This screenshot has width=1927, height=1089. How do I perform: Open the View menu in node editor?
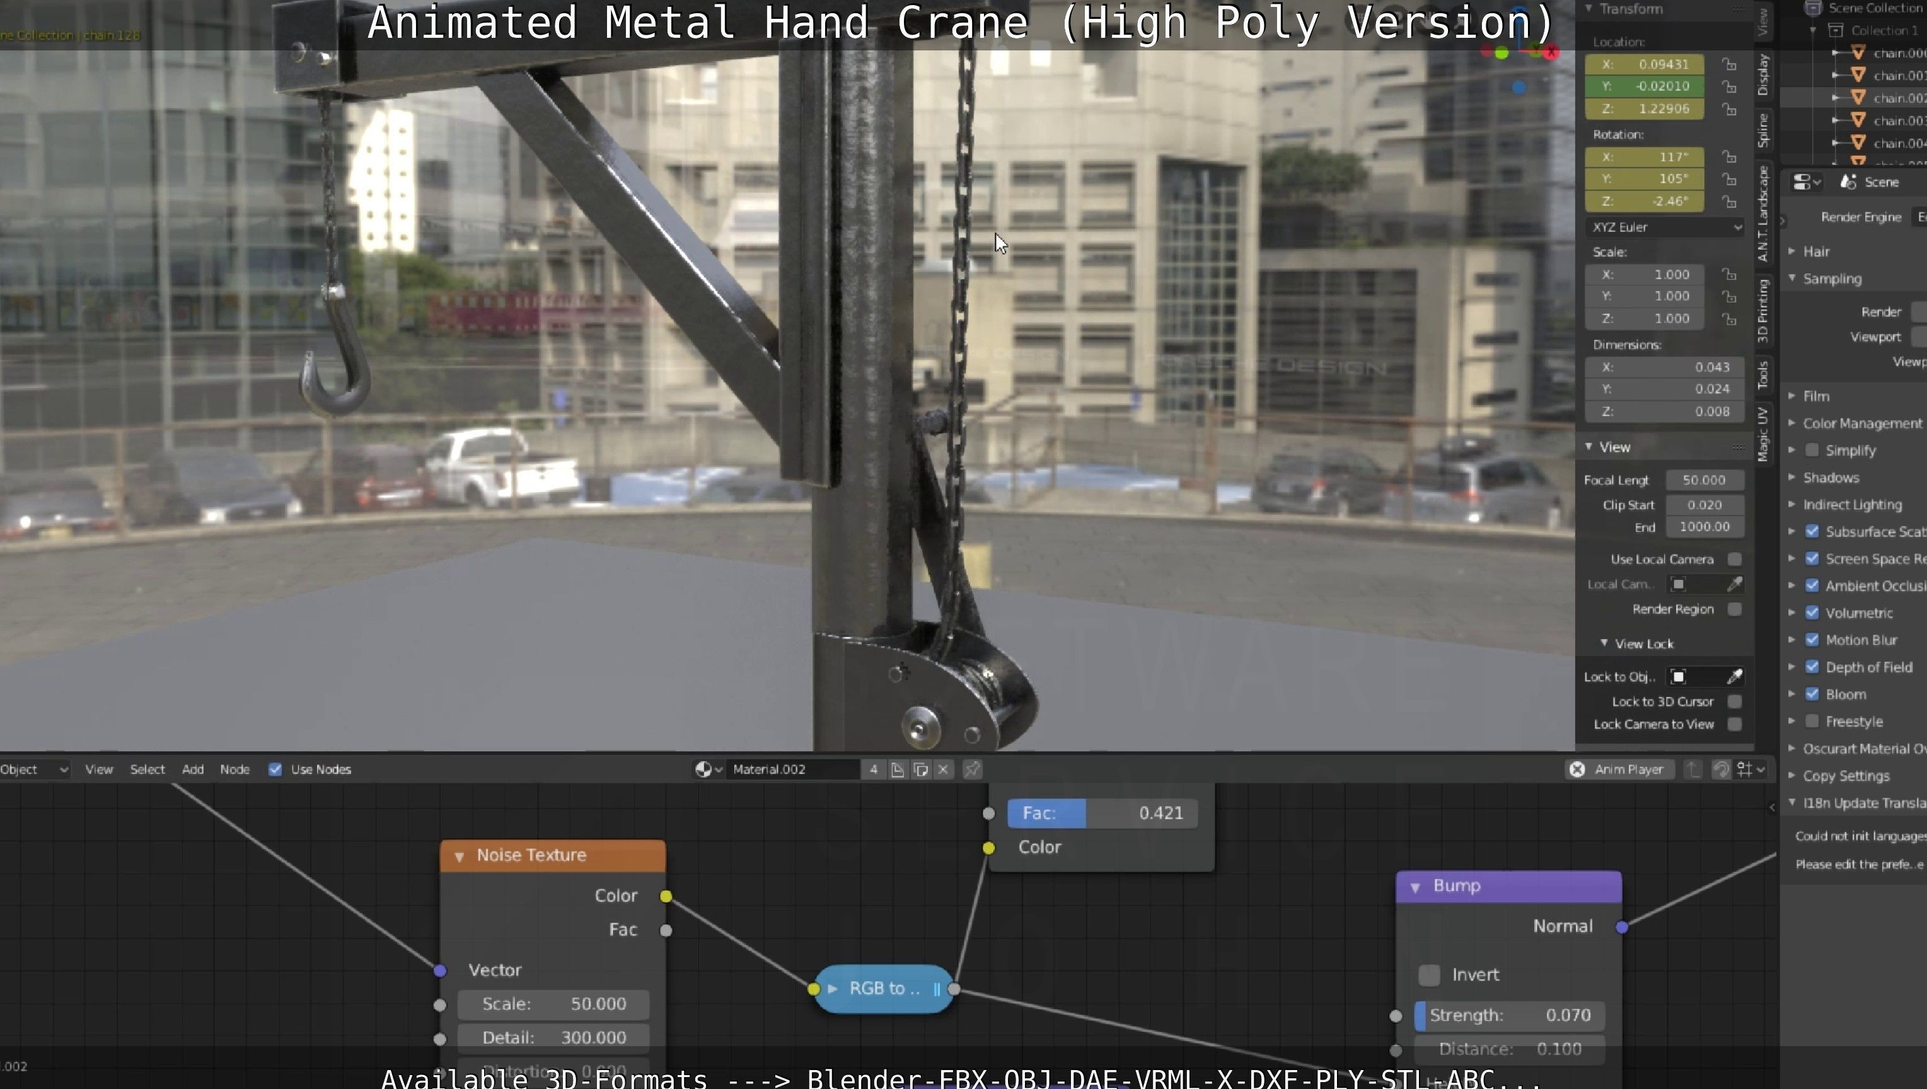point(99,769)
